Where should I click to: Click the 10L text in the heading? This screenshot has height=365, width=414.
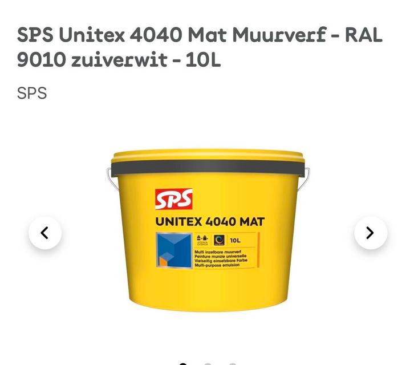(x=203, y=60)
